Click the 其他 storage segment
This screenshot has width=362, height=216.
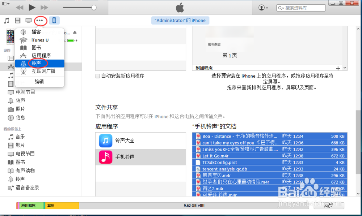click(62, 206)
